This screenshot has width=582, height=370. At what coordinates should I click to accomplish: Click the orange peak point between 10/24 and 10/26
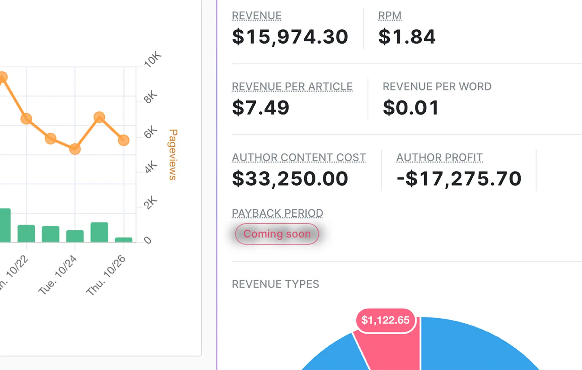click(99, 117)
